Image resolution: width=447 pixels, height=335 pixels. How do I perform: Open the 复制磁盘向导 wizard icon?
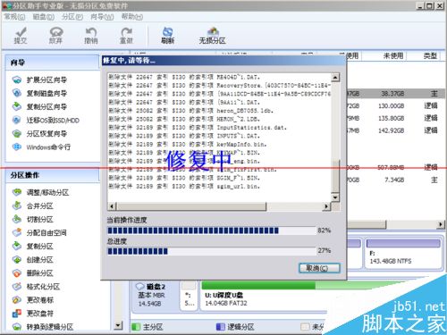(x=17, y=93)
